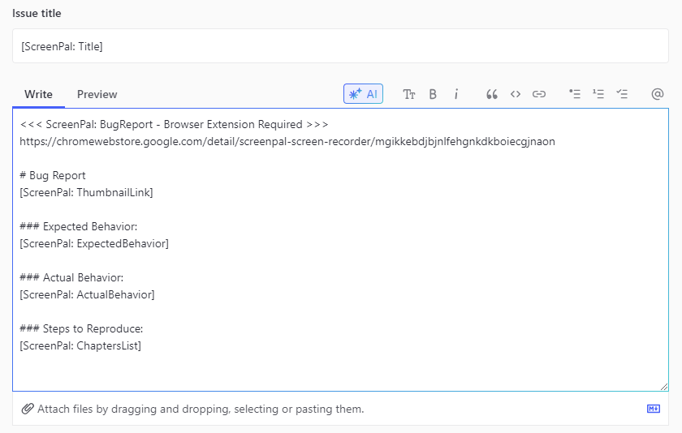Add a link with chain icon
Screen dimensions: 682x433
click(539, 94)
